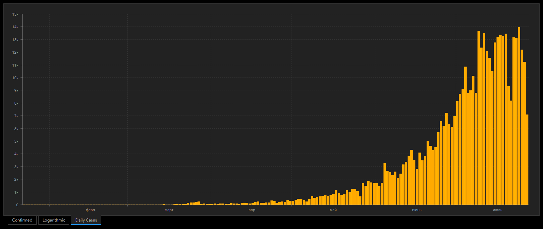Open the Logarithmic tab
This screenshot has width=543, height=229.
[54, 220]
